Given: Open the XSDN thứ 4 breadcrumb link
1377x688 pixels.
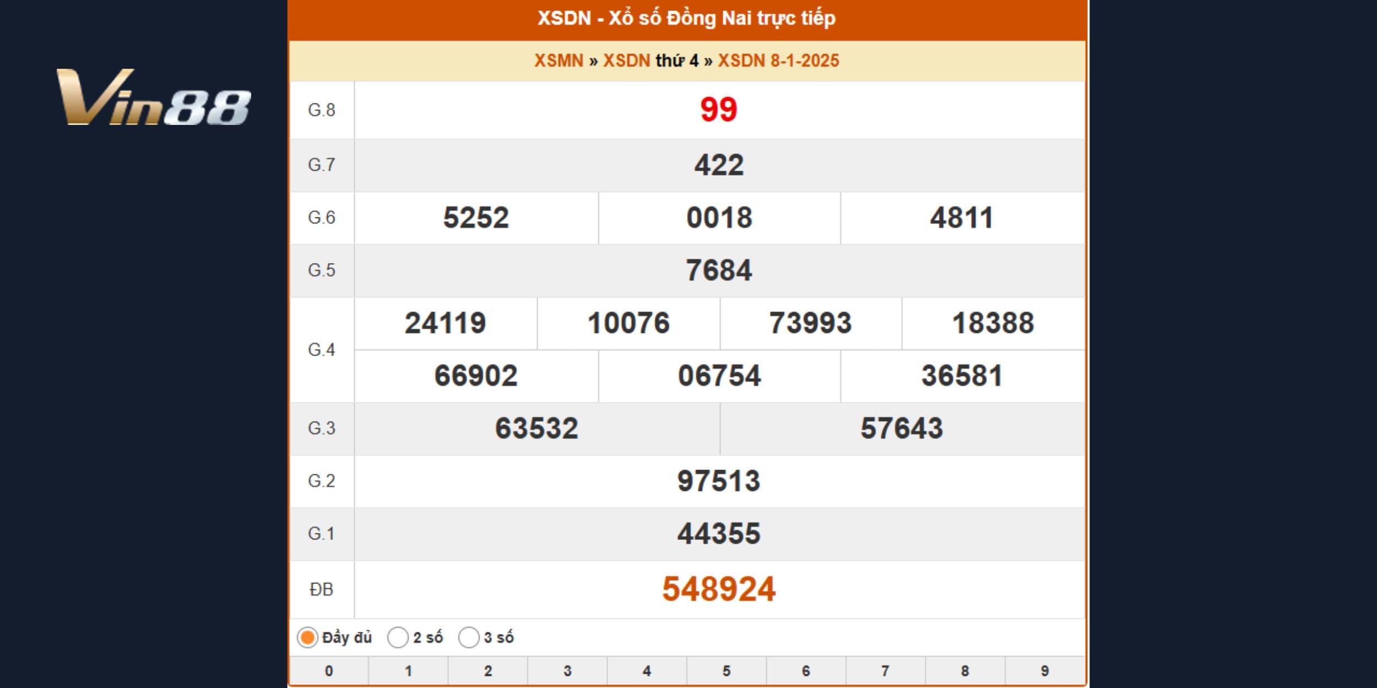Looking at the screenshot, I should (650, 61).
